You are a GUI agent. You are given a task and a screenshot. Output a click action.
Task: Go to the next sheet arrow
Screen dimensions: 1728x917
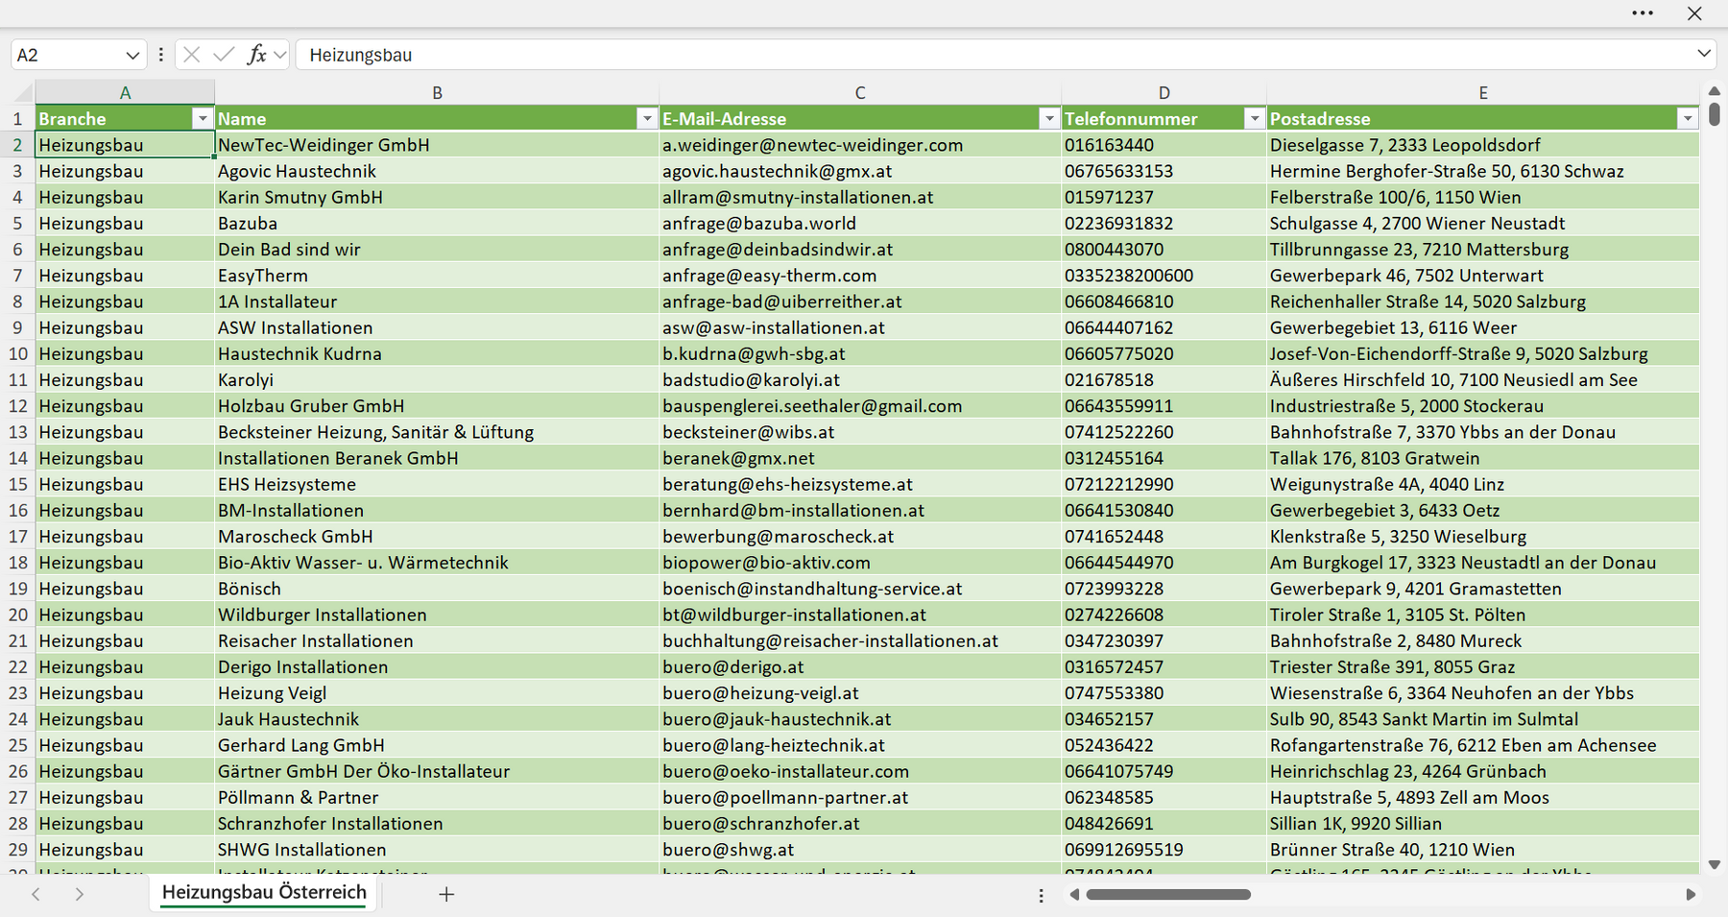(x=80, y=894)
